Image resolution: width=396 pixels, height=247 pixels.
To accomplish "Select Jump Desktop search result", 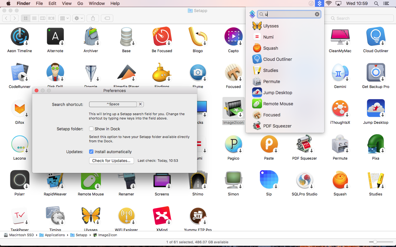I will pos(285,93).
